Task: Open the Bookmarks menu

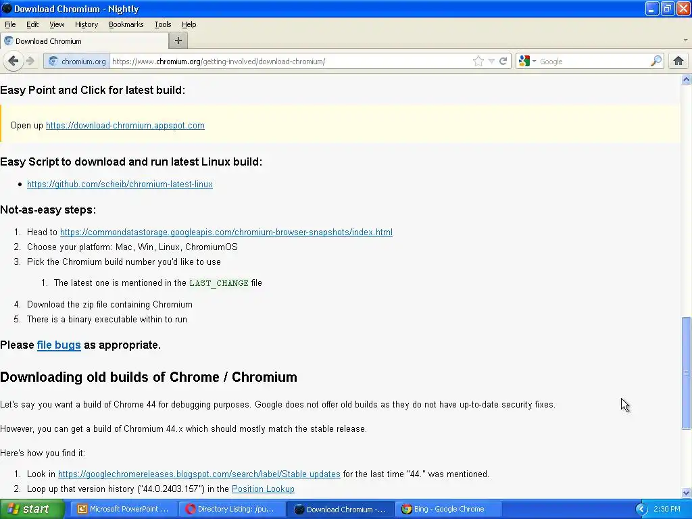Action: (x=126, y=24)
